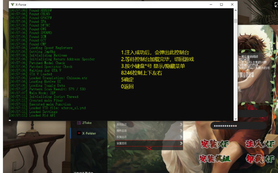Click the 'Initializing Natives' log line
Image resolution: width=278 pixels, height=173 pixels.
pos(38,55)
